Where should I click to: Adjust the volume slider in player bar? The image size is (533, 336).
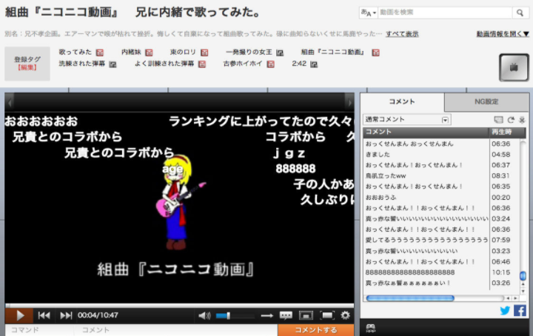tap(235, 316)
